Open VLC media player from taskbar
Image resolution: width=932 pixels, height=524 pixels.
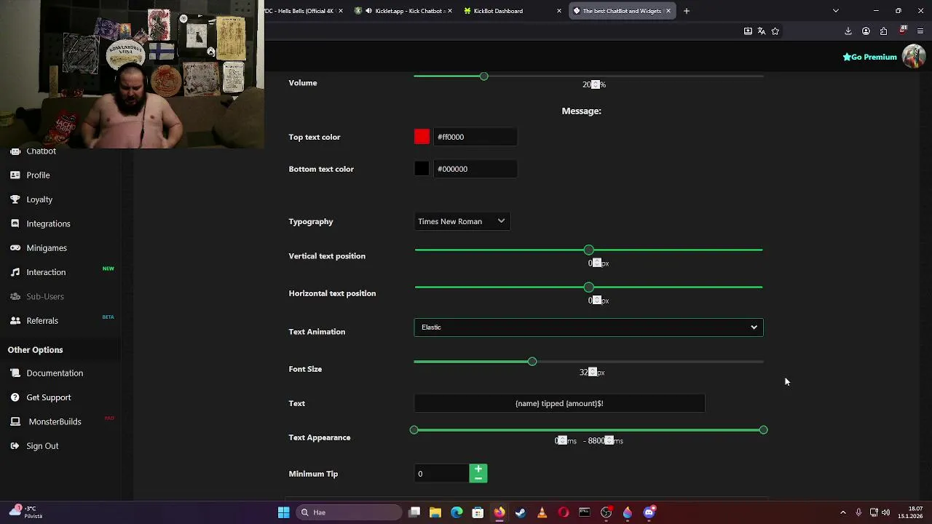(542, 512)
